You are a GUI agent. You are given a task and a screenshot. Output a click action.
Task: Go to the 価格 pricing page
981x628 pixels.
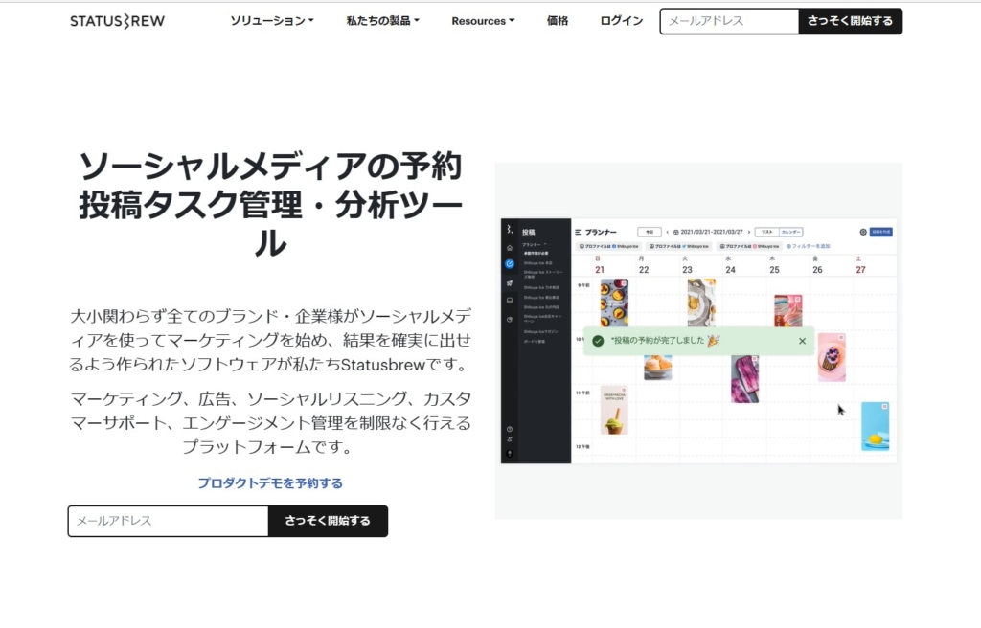558,21
